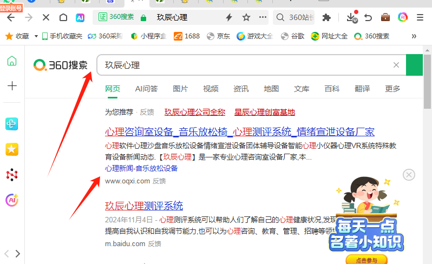The image size is (432, 264).
Task: Click the 360搜索 logo
Action: pyautogui.click(x=60, y=65)
